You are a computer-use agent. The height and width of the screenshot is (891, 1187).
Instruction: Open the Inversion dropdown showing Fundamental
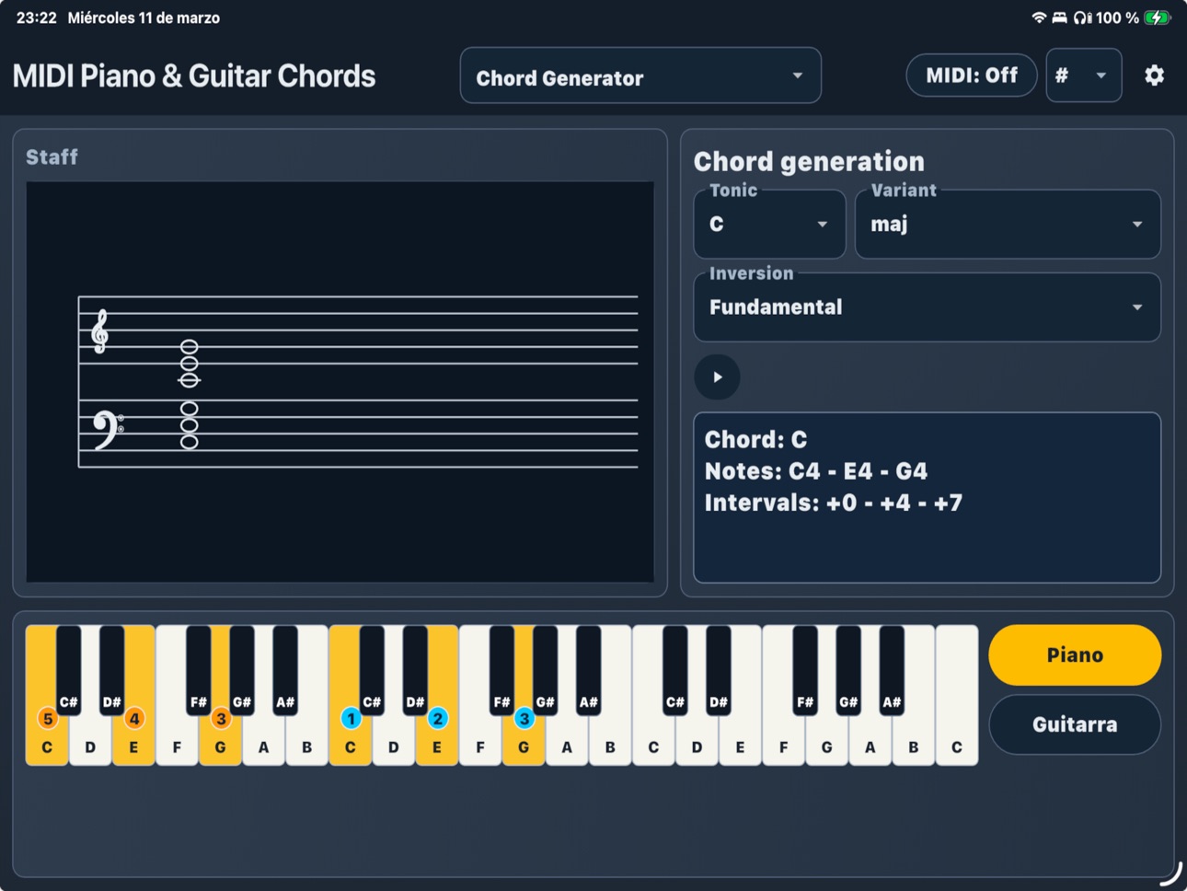coord(927,307)
